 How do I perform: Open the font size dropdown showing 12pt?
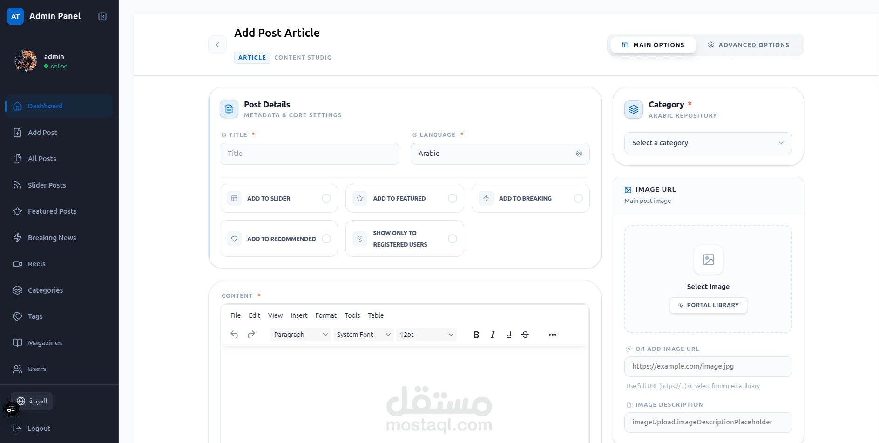[x=426, y=334]
